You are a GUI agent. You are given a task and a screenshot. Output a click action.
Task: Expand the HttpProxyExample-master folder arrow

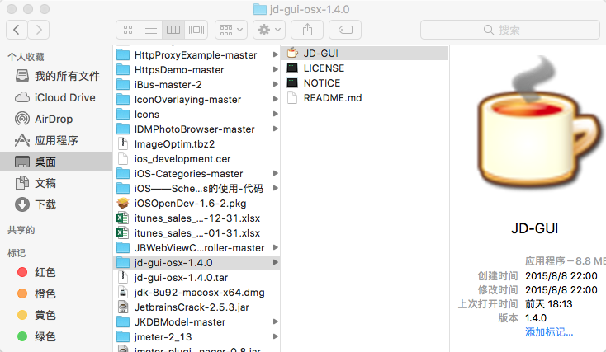pos(275,54)
